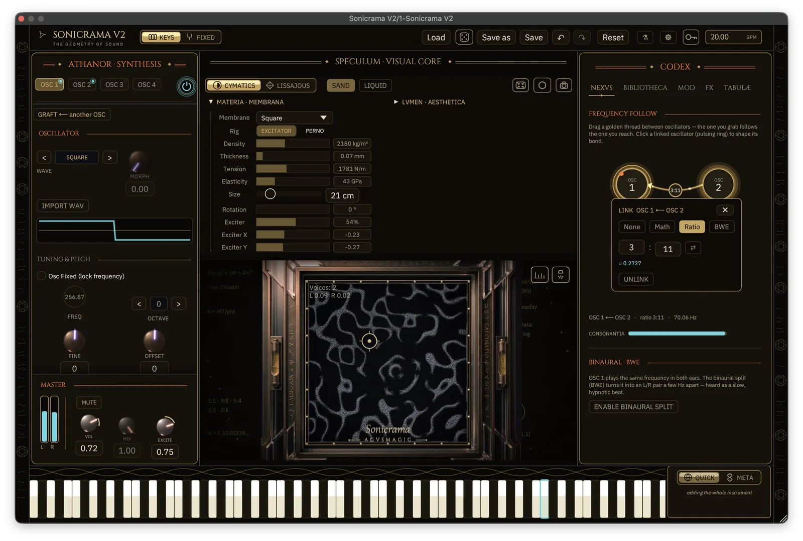Click the Reset button
The height and width of the screenshot is (541, 803).
(x=613, y=37)
